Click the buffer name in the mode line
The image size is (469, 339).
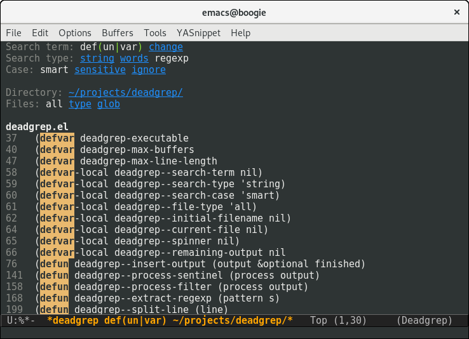pos(170,321)
